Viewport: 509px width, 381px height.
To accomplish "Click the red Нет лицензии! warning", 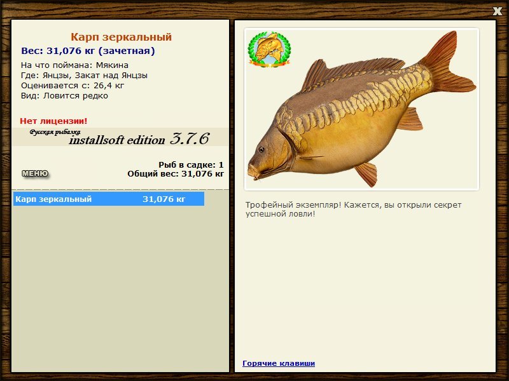I will [53, 121].
